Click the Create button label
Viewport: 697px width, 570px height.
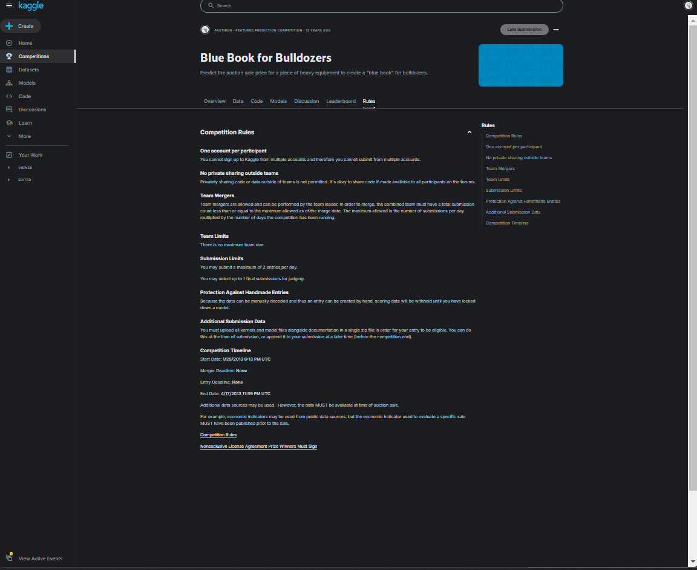[x=26, y=26]
